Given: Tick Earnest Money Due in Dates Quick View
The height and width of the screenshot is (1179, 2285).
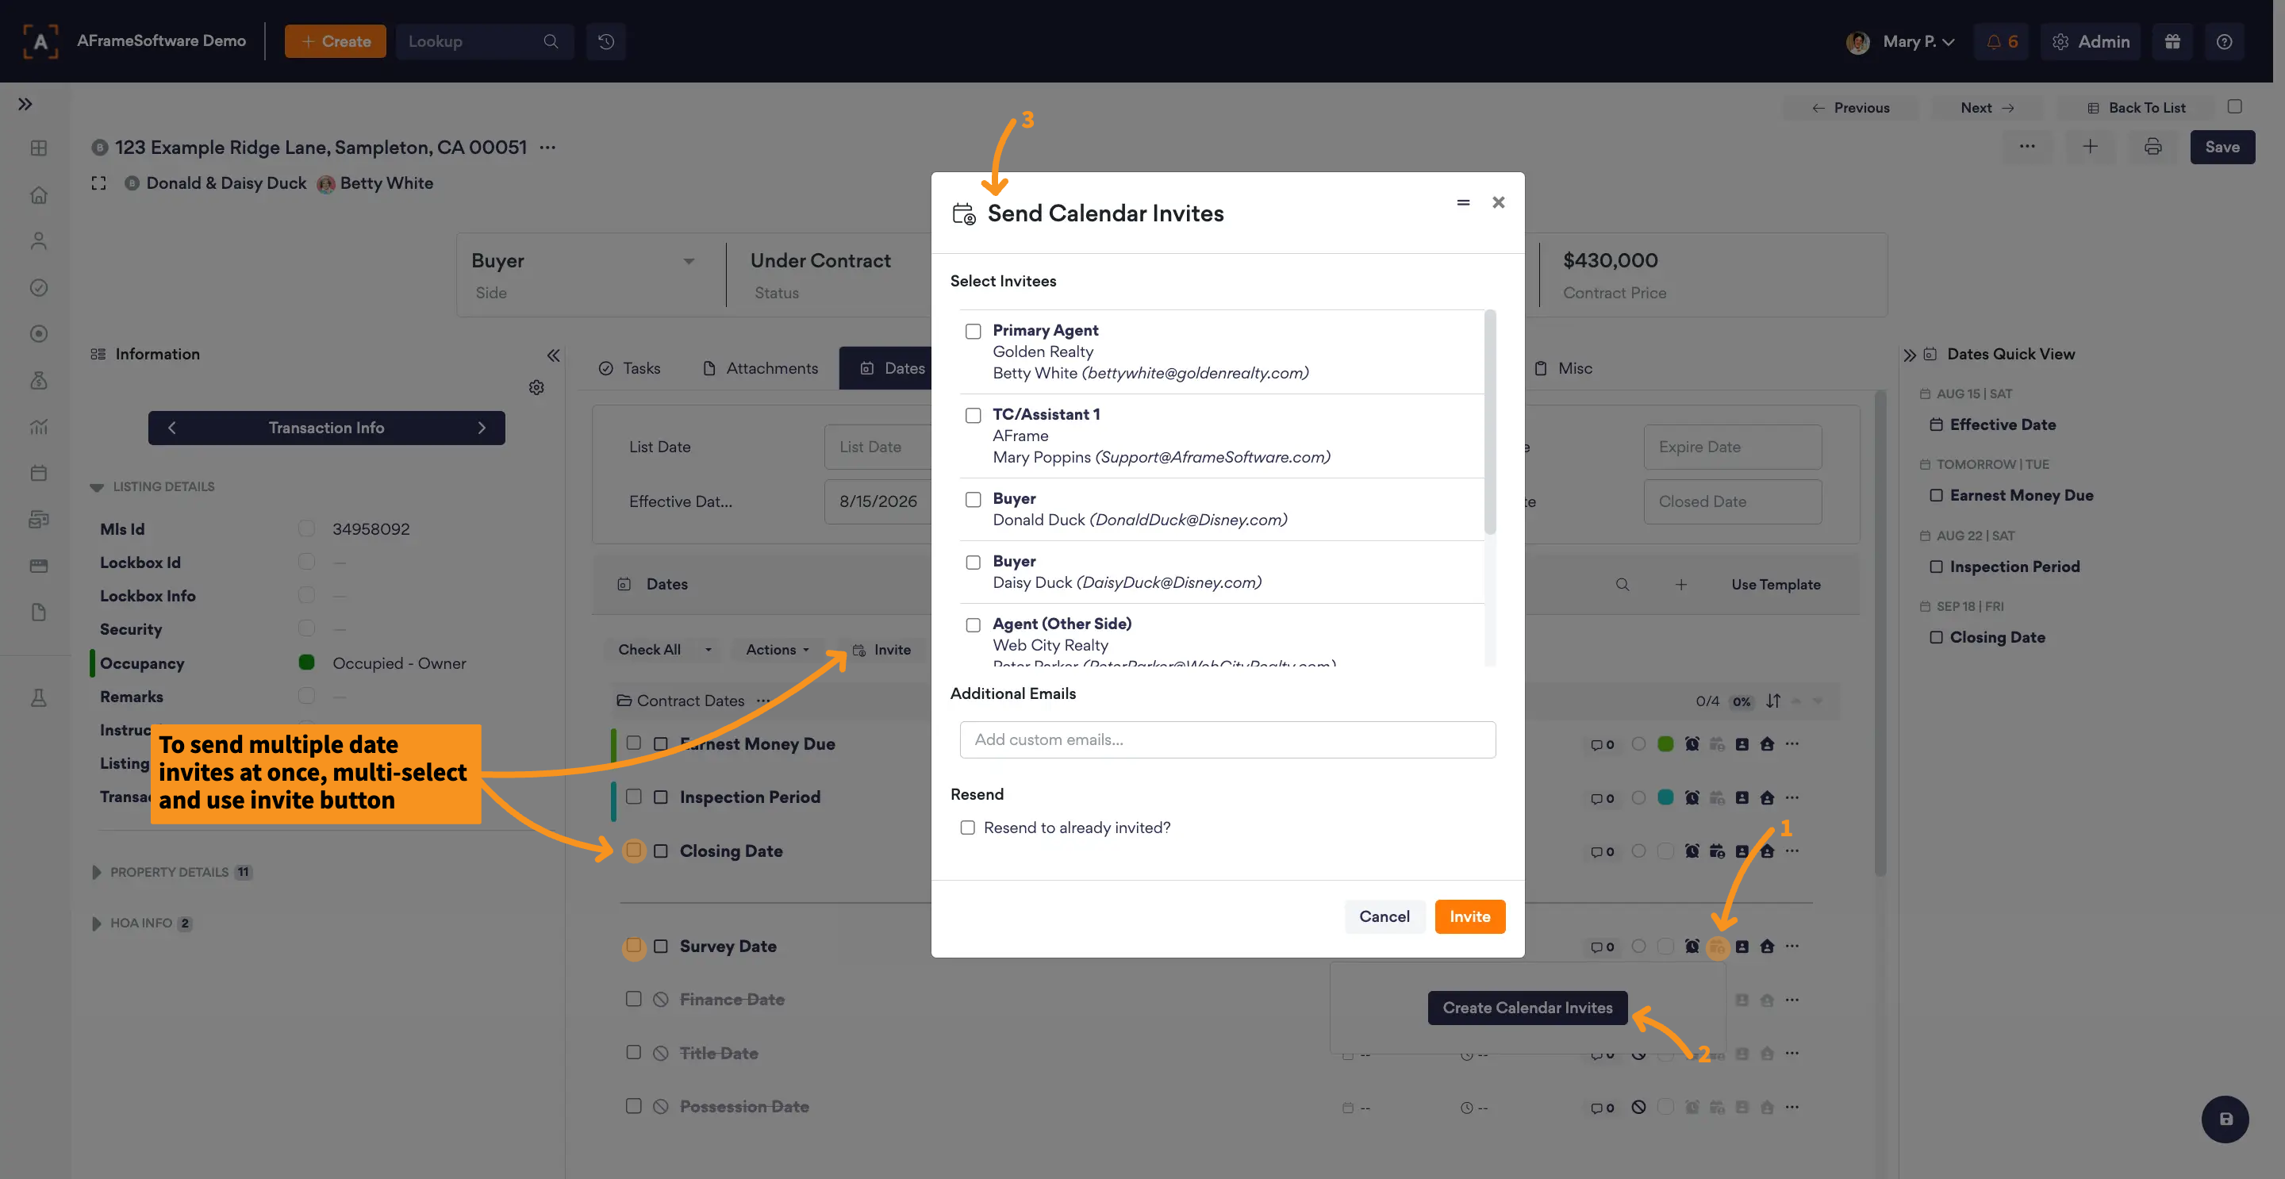Looking at the screenshot, I should [x=1937, y=496].
